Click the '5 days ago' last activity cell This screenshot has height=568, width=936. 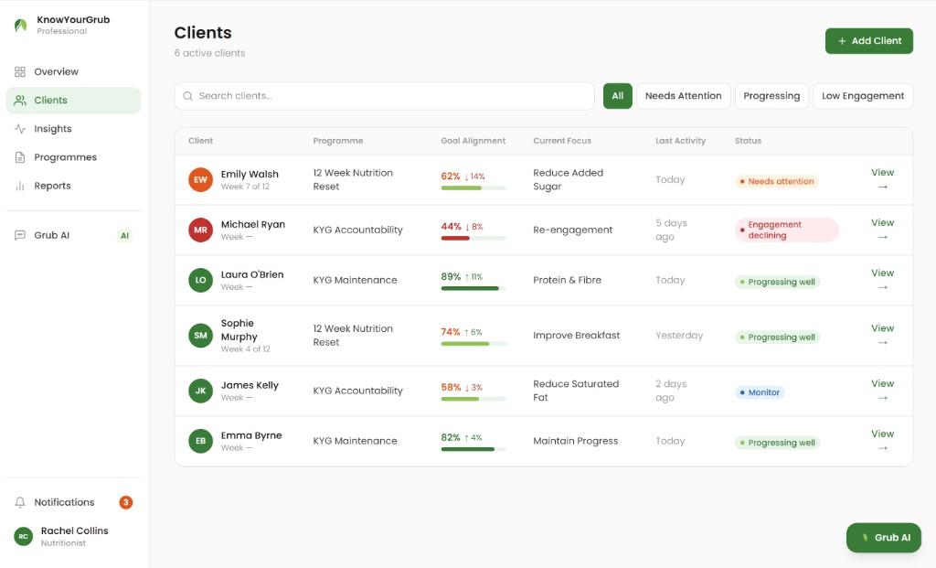click(671, 230)
